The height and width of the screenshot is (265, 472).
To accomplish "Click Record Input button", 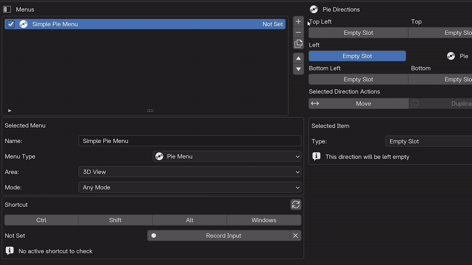I will (218, 236).
